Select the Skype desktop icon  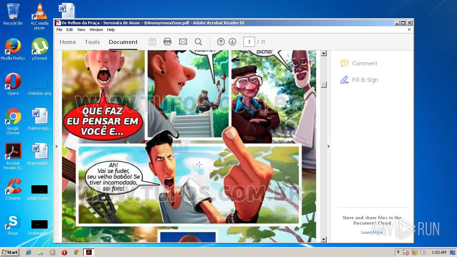(x=13, y=224)
